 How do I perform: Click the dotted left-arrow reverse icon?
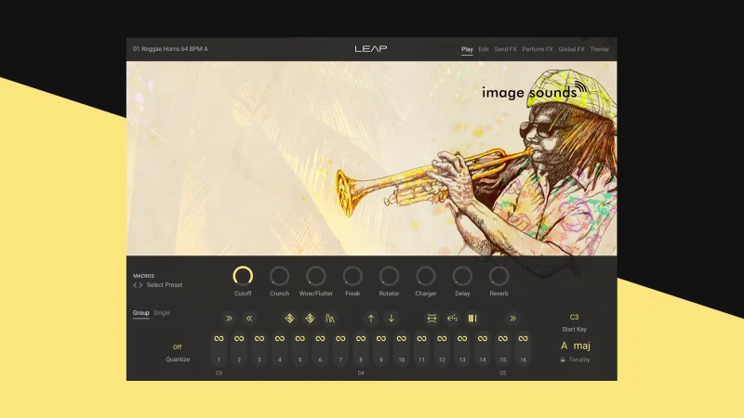coord(452,319)
